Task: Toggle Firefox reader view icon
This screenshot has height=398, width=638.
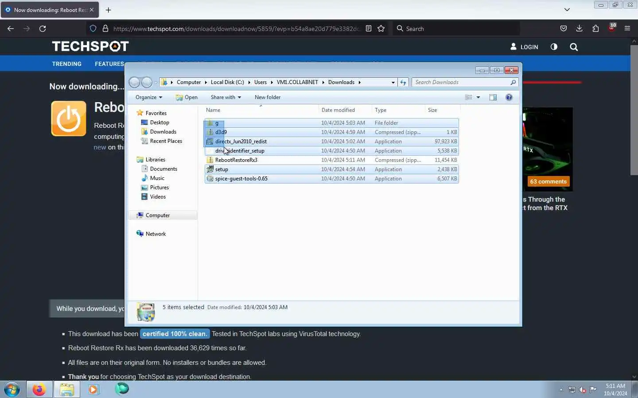Action: [x=368, y=28]
